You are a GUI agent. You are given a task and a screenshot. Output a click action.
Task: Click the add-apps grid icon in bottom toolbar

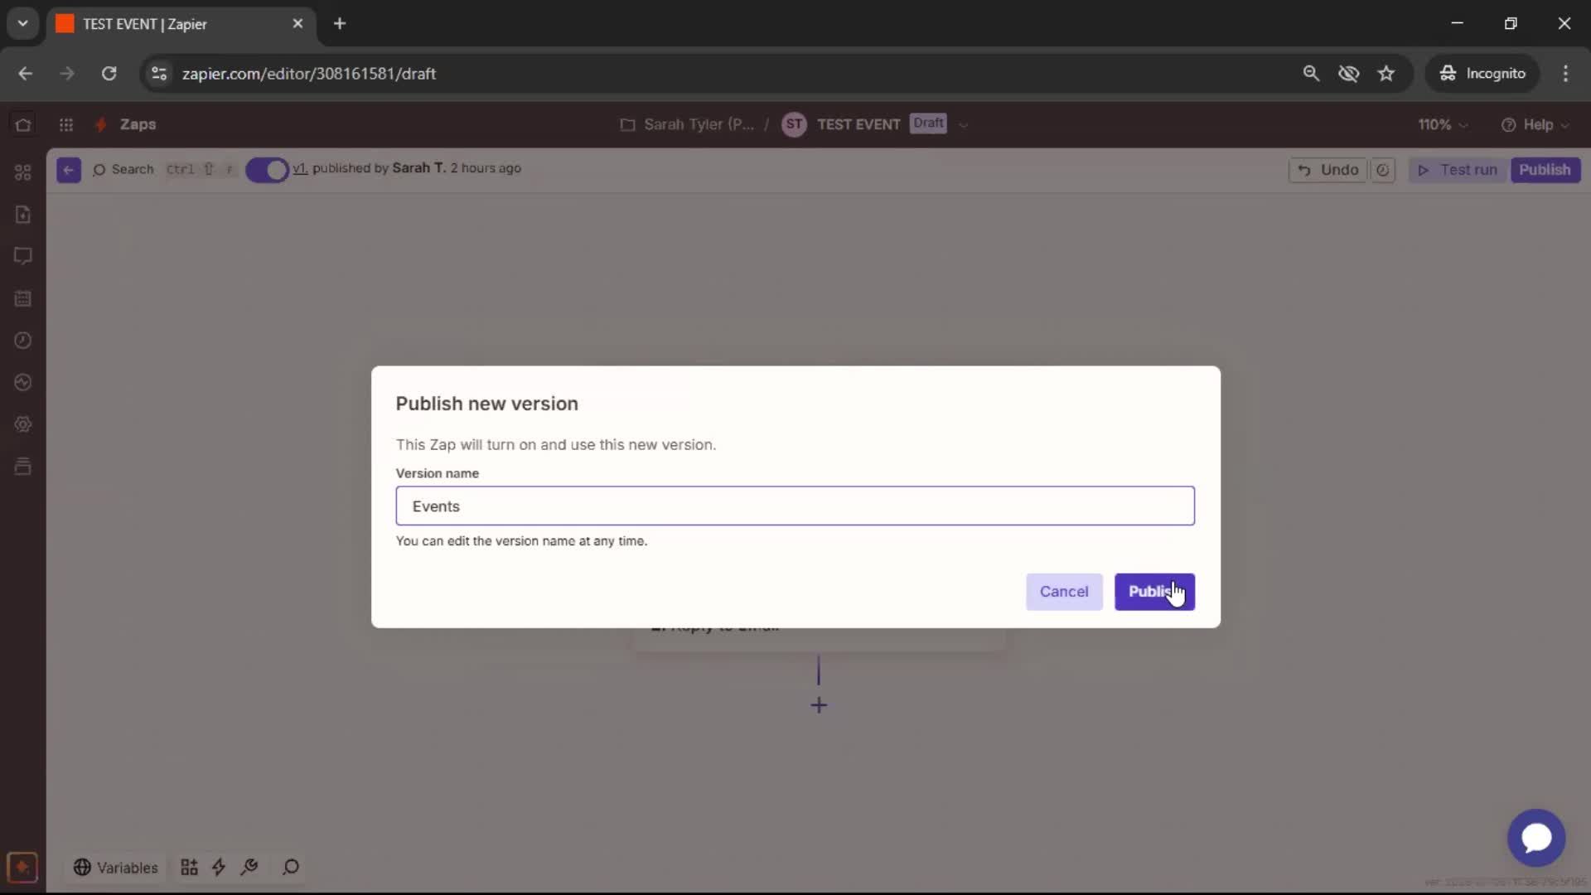click(x=189, y=867)
